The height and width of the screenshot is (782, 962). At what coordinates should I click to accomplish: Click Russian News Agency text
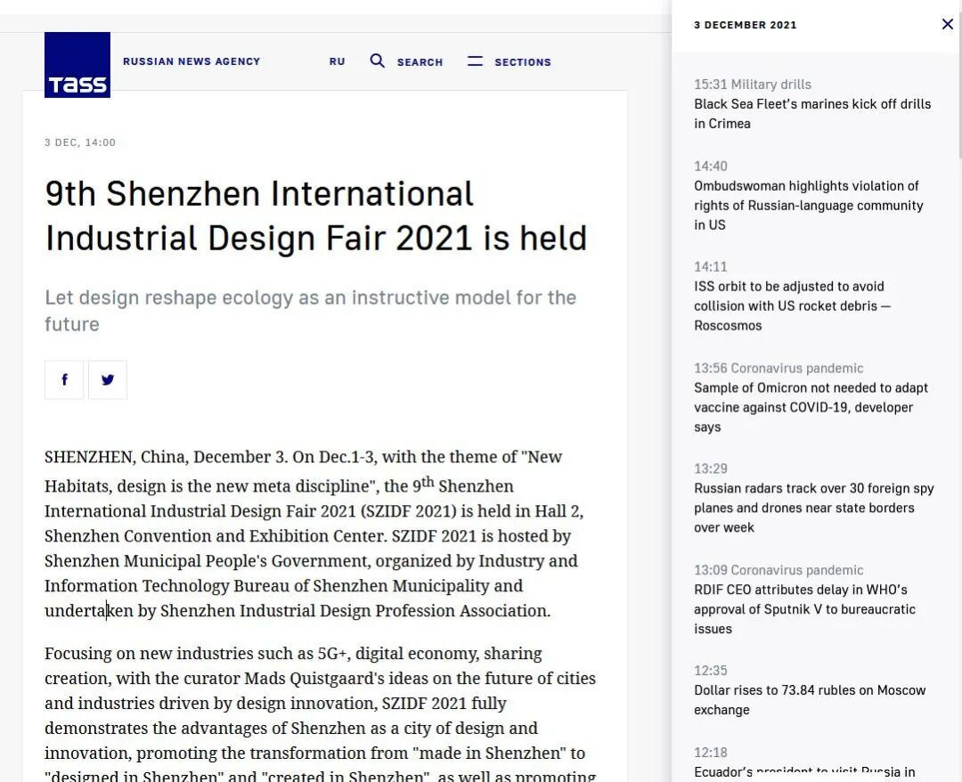pyautogui.click(x=192, y=61)
